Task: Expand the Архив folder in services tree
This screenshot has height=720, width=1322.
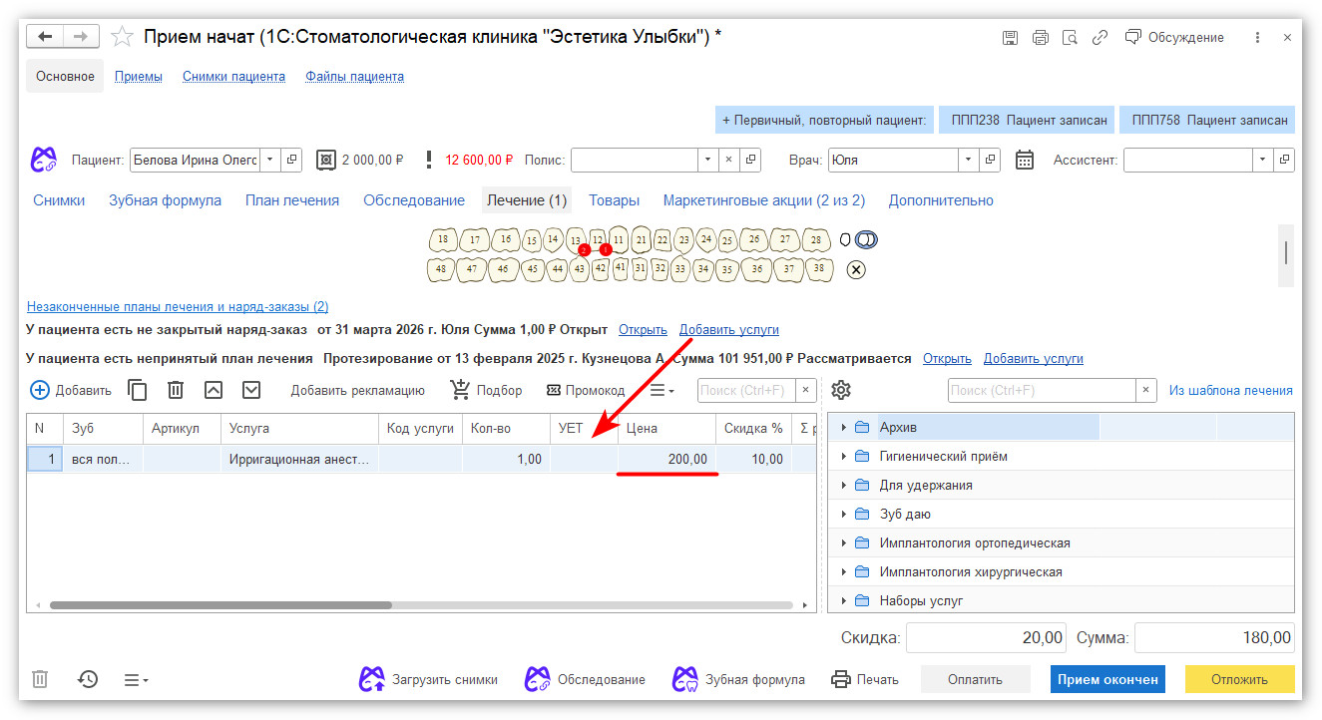Action: coord(844,428)
